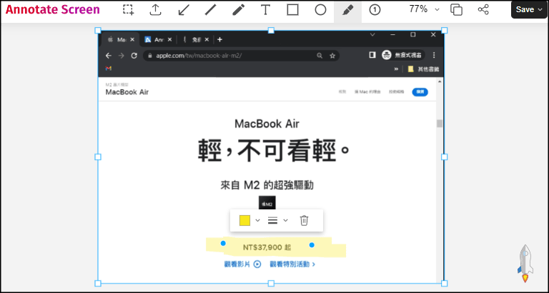Select the arrow drawing tool

(x=184, y=10)
